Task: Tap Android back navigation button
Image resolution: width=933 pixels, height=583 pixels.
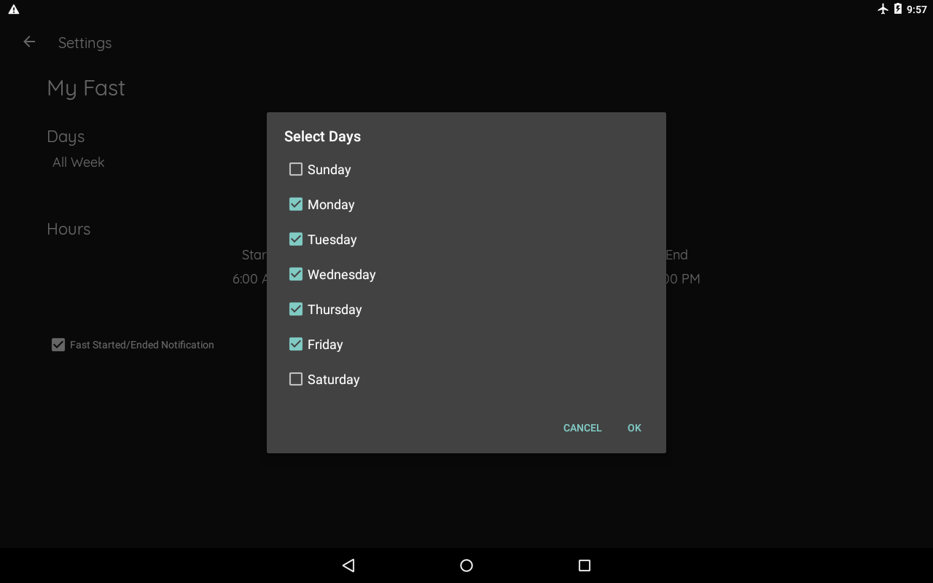Action: pos(348,566)
